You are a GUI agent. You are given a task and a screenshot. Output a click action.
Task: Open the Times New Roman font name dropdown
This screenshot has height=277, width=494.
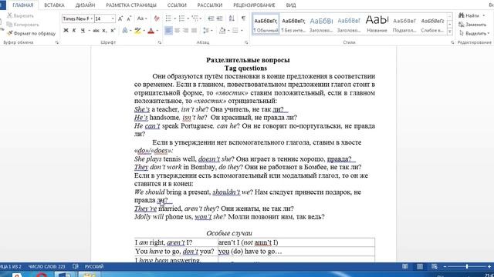92,18
